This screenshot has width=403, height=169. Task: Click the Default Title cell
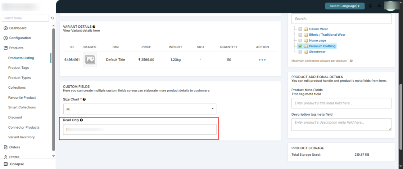point(116,60)
